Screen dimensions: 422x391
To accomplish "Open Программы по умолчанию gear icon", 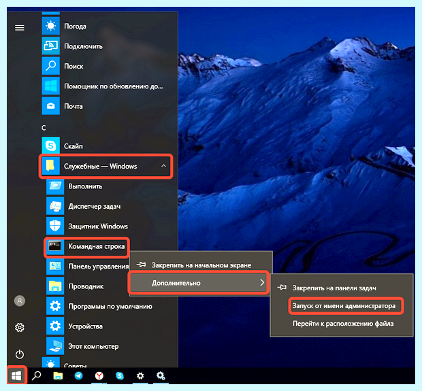I will (55, 306).
